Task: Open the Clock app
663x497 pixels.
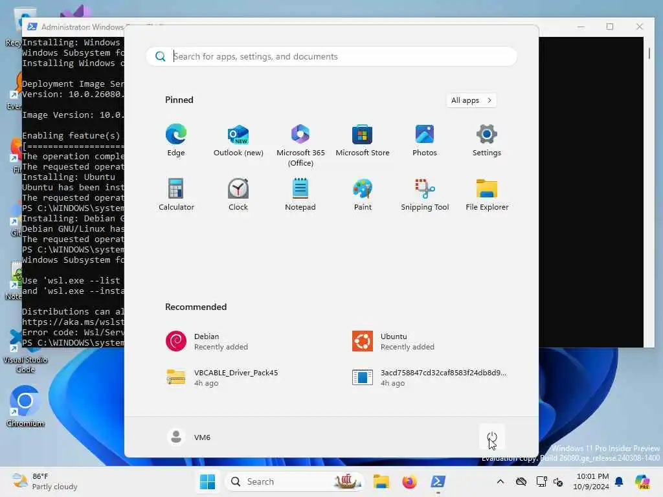Action: tap(238, 195)
